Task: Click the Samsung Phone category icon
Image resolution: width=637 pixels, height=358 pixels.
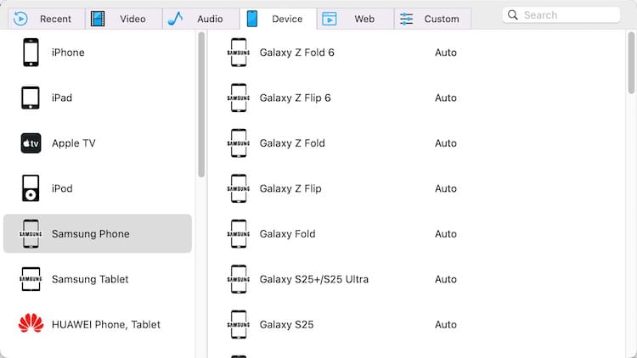Action: pos(31,234)
